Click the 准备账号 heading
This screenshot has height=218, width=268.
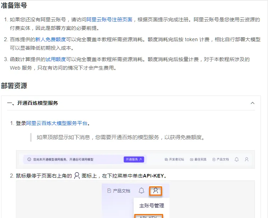click(x=14, y=5)
